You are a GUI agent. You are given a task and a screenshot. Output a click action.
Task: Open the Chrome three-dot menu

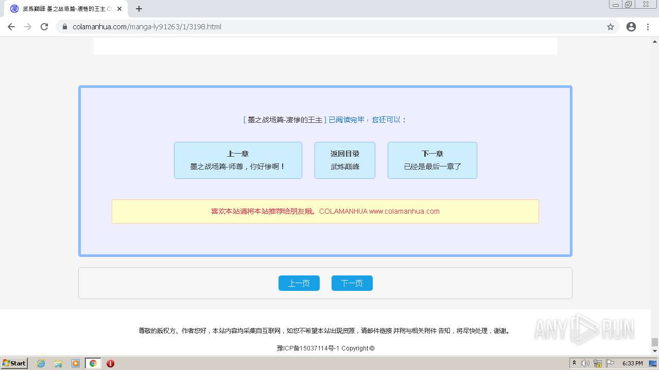point(648,27)
